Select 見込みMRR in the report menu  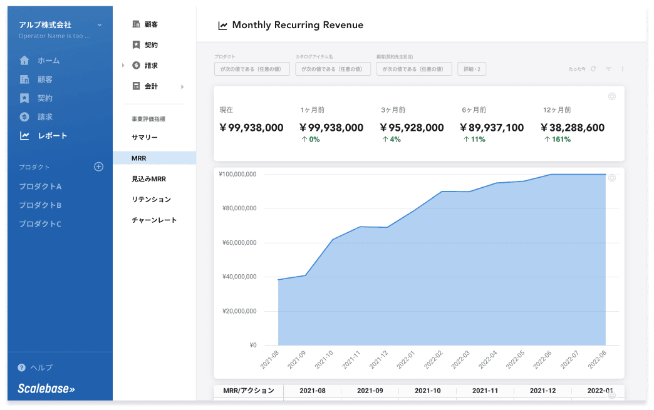[x=148, y=179]
